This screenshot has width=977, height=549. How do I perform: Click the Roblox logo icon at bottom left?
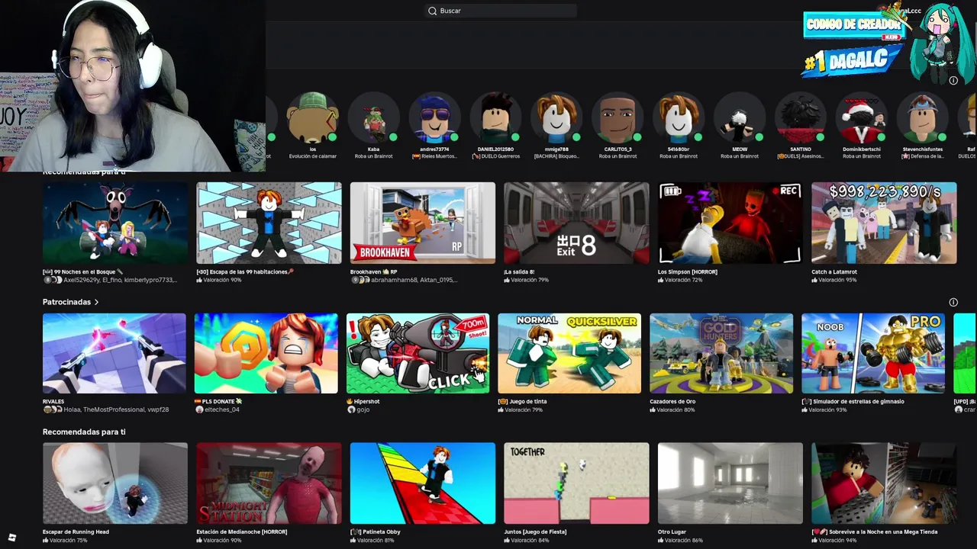(x=11, y=538)
